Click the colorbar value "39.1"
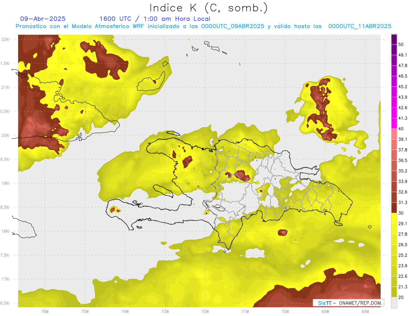Viewport: 410px width, 316px height. (403, 139)
